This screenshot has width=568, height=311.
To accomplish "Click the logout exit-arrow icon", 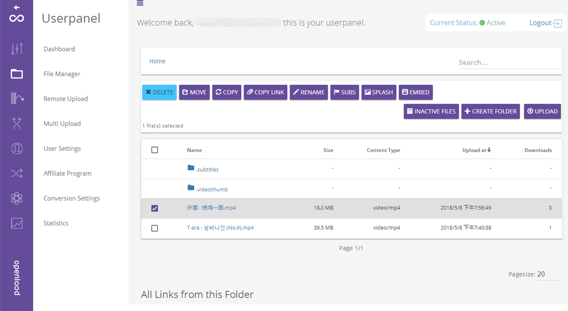I will 558,23.
